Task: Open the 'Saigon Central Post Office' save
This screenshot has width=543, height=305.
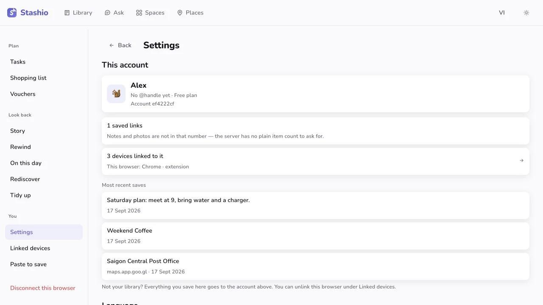Action: (x=316, y=266)
